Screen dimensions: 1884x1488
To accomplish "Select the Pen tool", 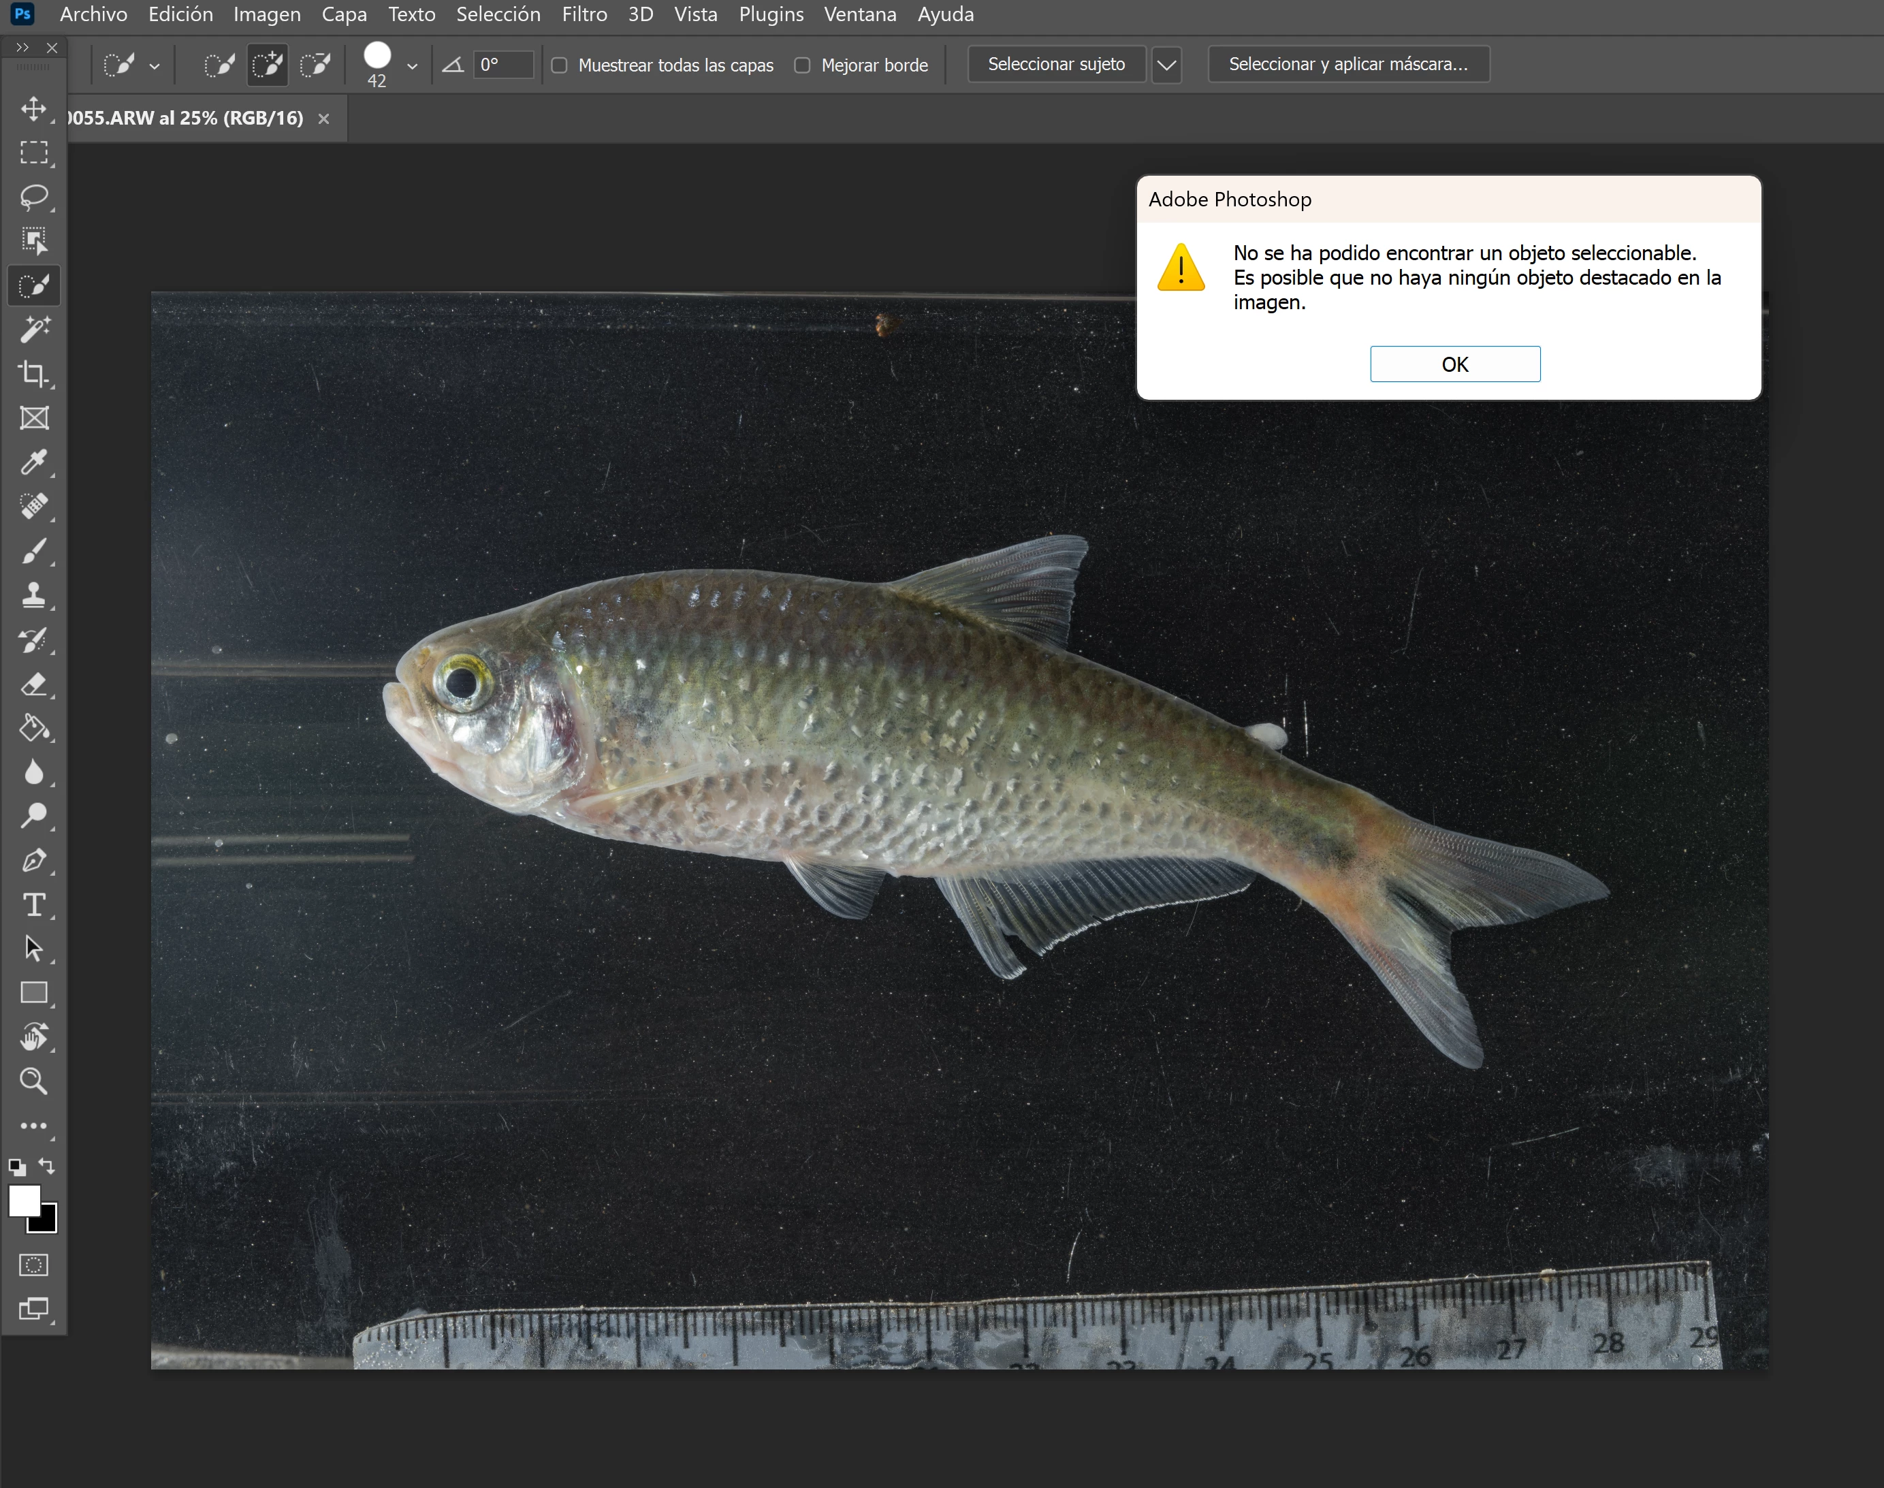I will click(x=33, y=861).
